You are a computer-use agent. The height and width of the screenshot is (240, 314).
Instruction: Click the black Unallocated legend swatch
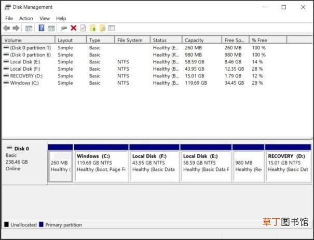[x=6, y=224]
